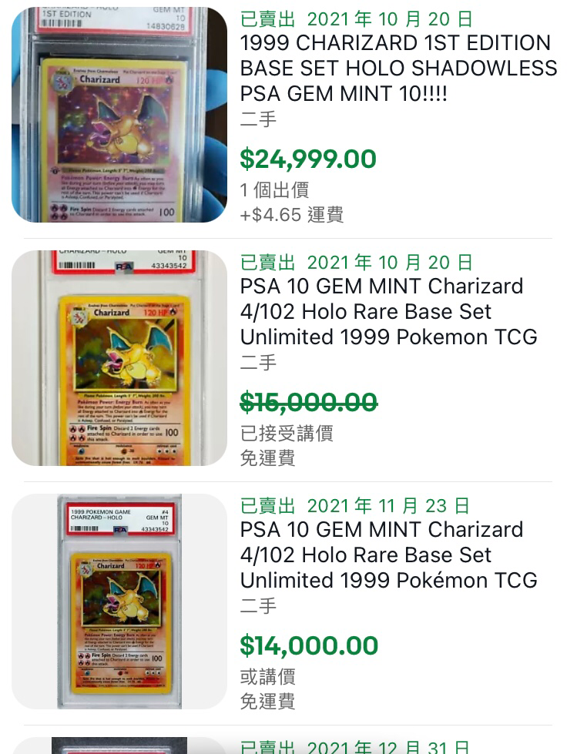Screen dimensions: 577x754
Task: Open the 1st Edition Shadowless Charizard thumbnail
Action: (x=119, y=115)
